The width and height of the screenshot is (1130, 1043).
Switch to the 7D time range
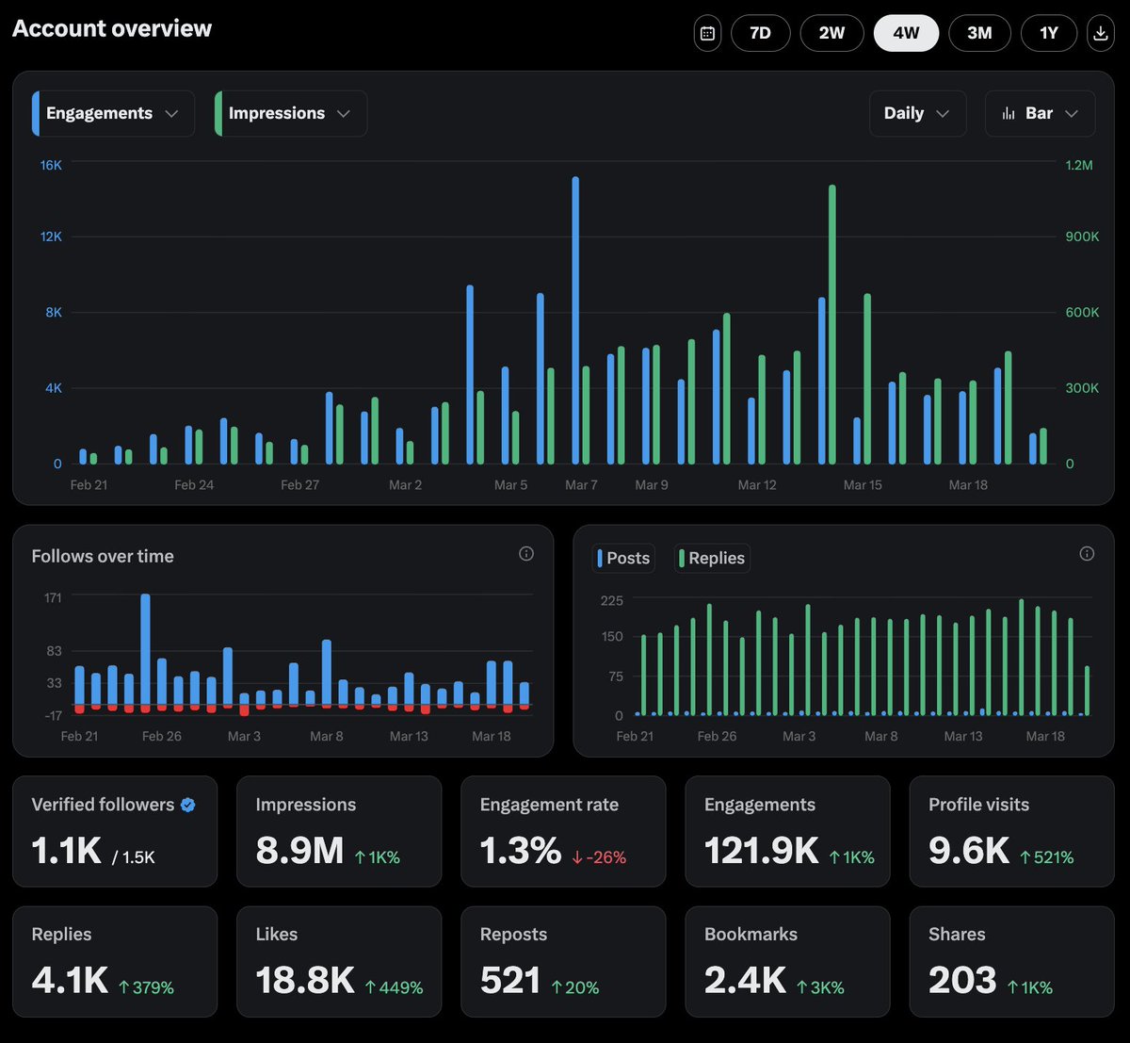[760, 33]
